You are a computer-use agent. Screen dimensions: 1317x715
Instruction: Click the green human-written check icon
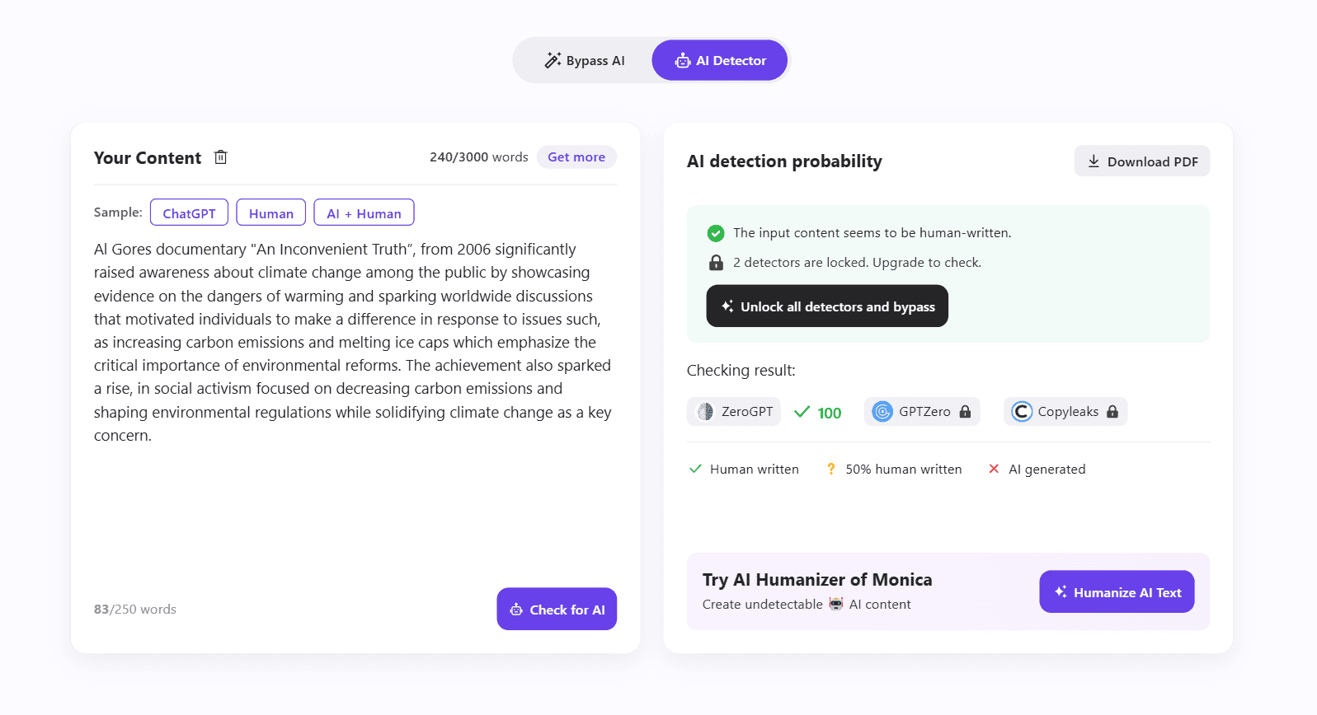716,233
